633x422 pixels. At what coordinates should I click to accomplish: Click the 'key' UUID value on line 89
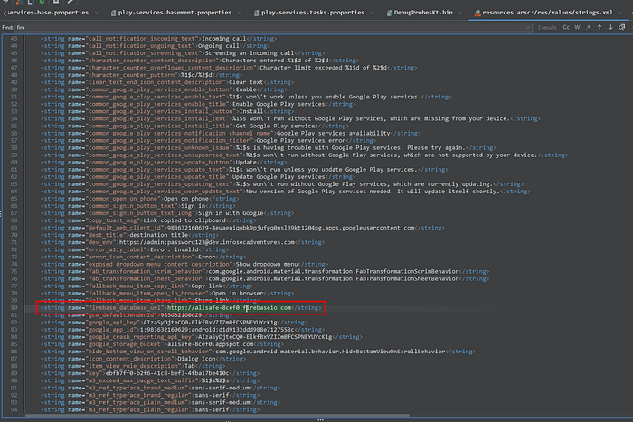[x=167, y=373]
